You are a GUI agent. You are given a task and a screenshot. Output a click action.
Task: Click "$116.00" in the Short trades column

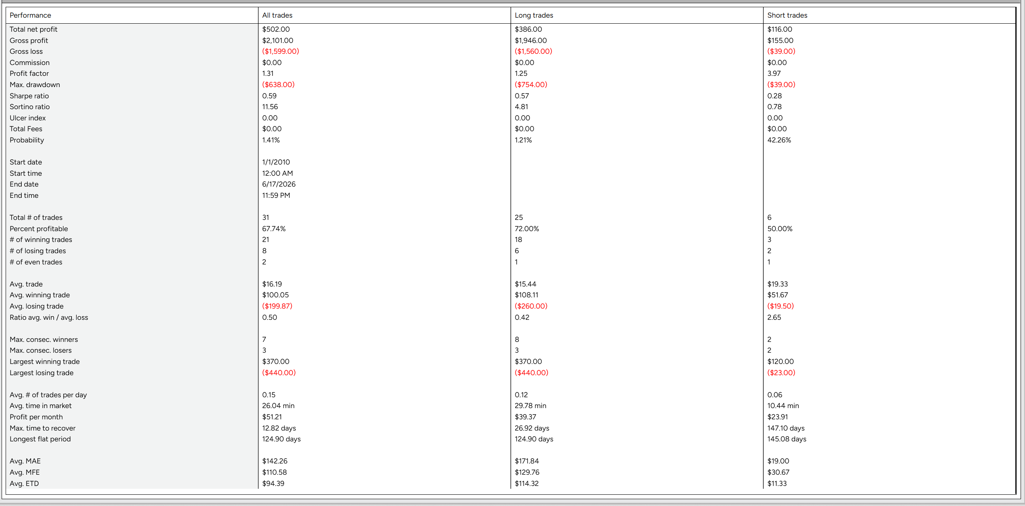click(780, 29)
